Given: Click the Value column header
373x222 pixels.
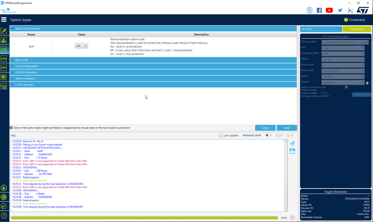Looking at the screenshot, I should pyautogui.click(x=81, y=34).
